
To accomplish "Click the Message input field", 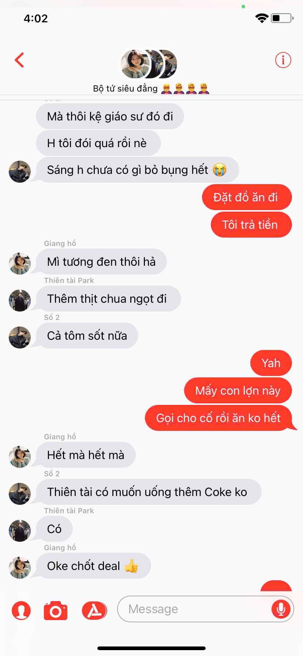I will (x=206, y=609).
